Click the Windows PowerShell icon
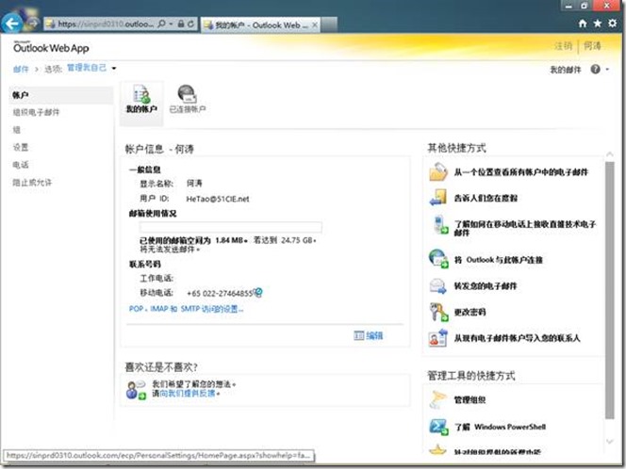 [x=438, y=427]
